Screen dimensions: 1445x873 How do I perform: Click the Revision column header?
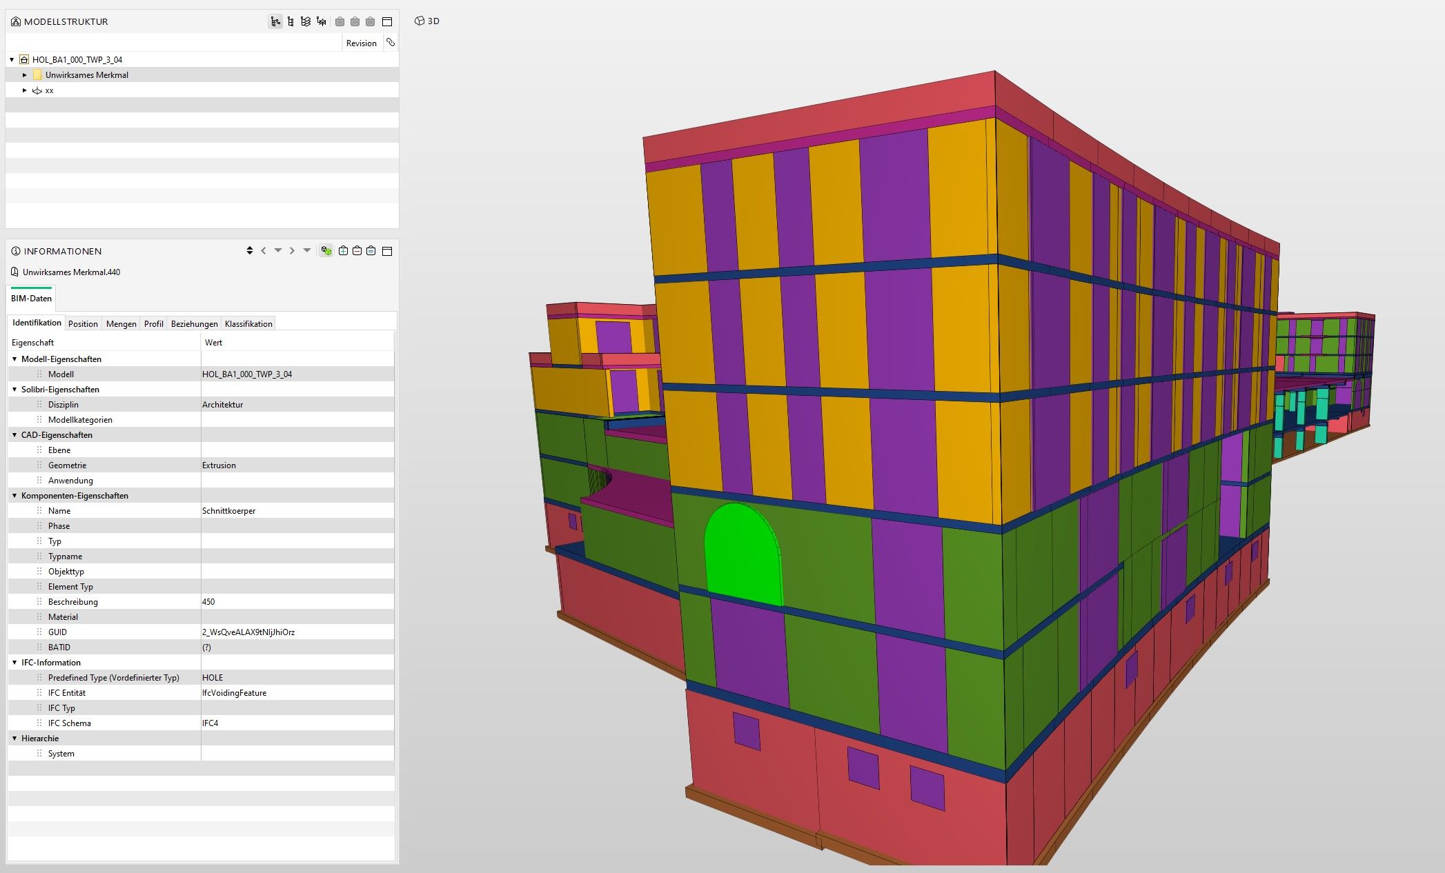[362, 43]
